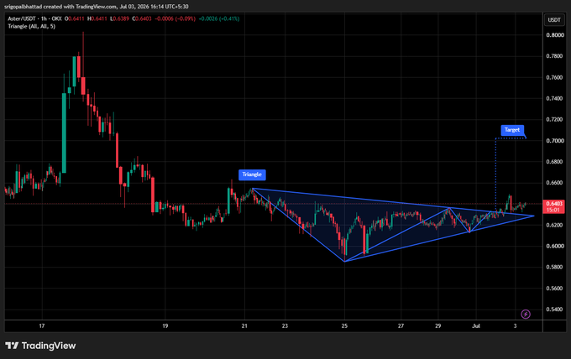The height and width of the screenshot is (359, 571).
Task: Click the 0.6000 price axis label
Action: (554, 246)
